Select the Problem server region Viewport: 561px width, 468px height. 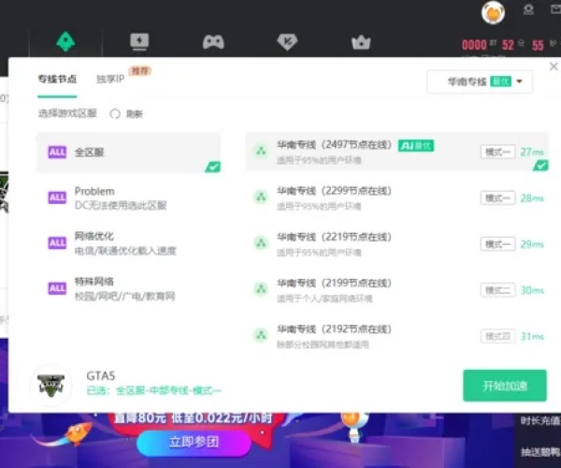click(x=128, y=198)
